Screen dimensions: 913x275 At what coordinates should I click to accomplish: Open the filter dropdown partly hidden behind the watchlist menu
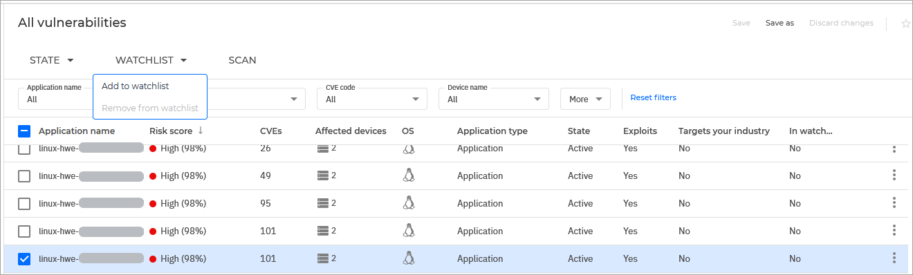pos(257,99)
